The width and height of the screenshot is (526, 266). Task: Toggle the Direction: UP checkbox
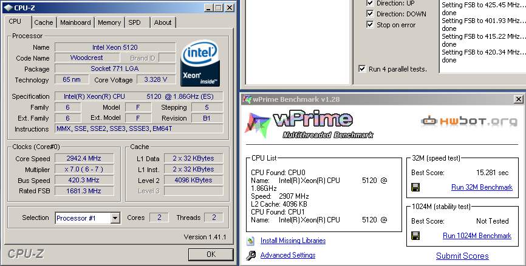(370, 3)
